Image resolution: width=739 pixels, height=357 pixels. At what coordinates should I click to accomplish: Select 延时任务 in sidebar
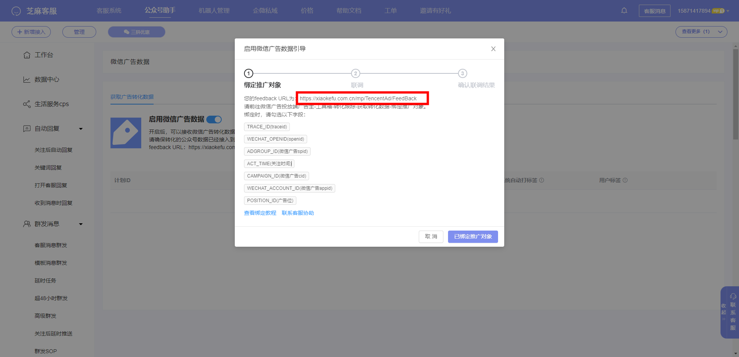(45, 281)
